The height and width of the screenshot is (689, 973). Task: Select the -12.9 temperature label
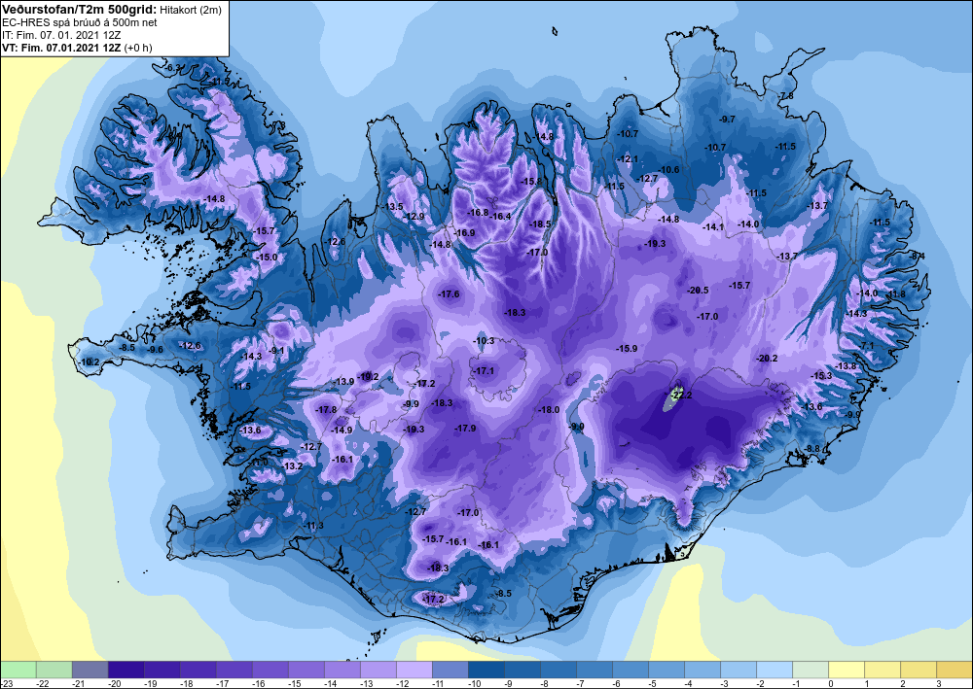tap(414, 217)
